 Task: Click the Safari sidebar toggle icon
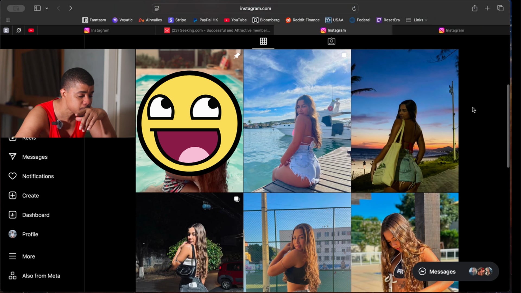[x=37, y=8]
